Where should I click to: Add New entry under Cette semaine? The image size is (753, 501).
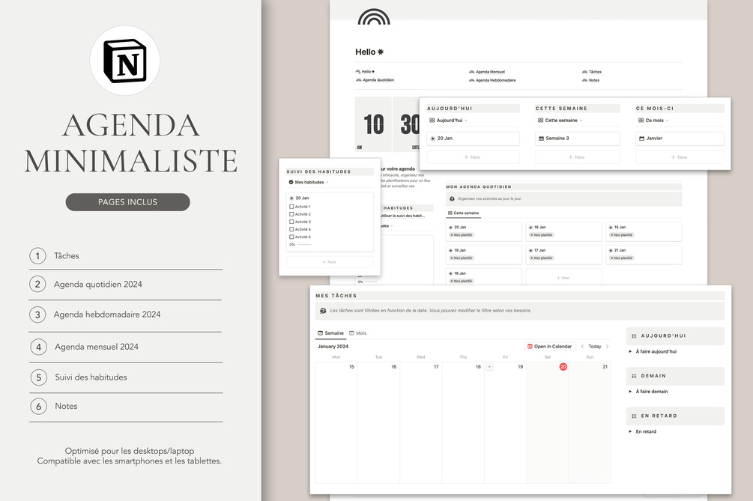pyautogui.click(x=577, y=157)
